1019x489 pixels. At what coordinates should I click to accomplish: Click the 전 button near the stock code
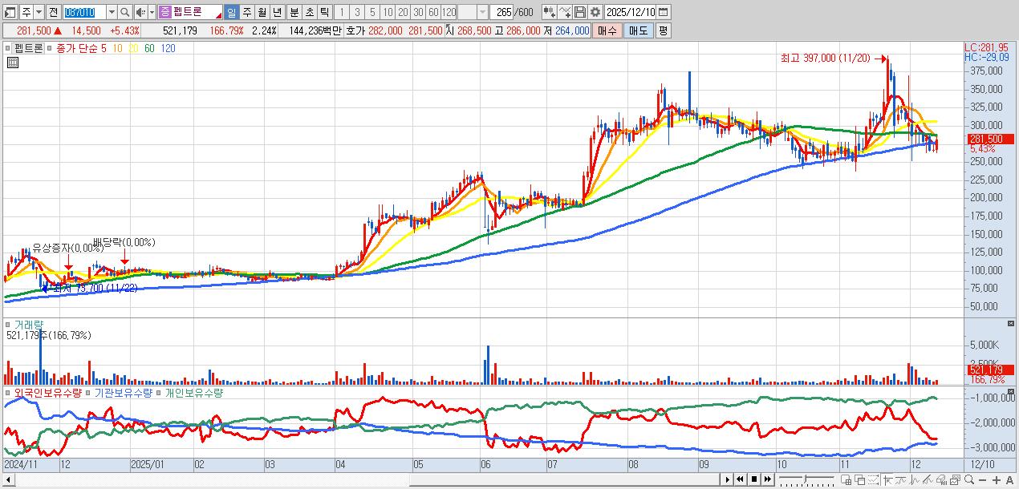[x=53, y=12]
